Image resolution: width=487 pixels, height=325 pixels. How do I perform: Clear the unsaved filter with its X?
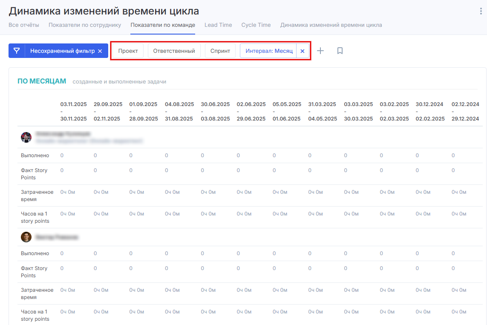pyautogui.click(x=100, y=51)
